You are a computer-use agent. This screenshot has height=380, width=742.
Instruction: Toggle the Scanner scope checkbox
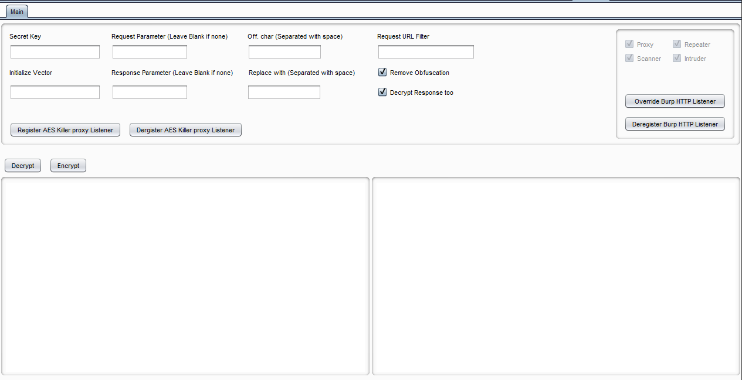click(x=629, y=58)
